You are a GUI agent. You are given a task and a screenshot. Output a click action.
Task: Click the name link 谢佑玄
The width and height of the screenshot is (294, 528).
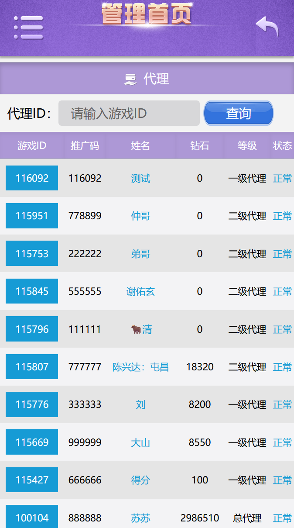pos(140,291)
